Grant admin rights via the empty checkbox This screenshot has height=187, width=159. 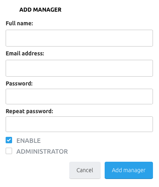pos(9,151)
